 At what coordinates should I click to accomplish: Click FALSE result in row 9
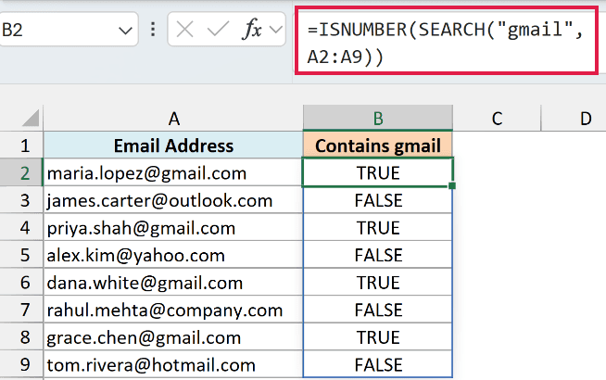pyautogui.click(x=378, y=365)
